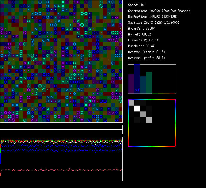206x188 pixels.
Task: Select the top-left gray matrix cell
Action: click(x=131, y=103)
